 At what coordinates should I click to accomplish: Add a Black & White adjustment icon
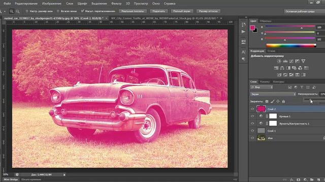[x=288, y=68]
